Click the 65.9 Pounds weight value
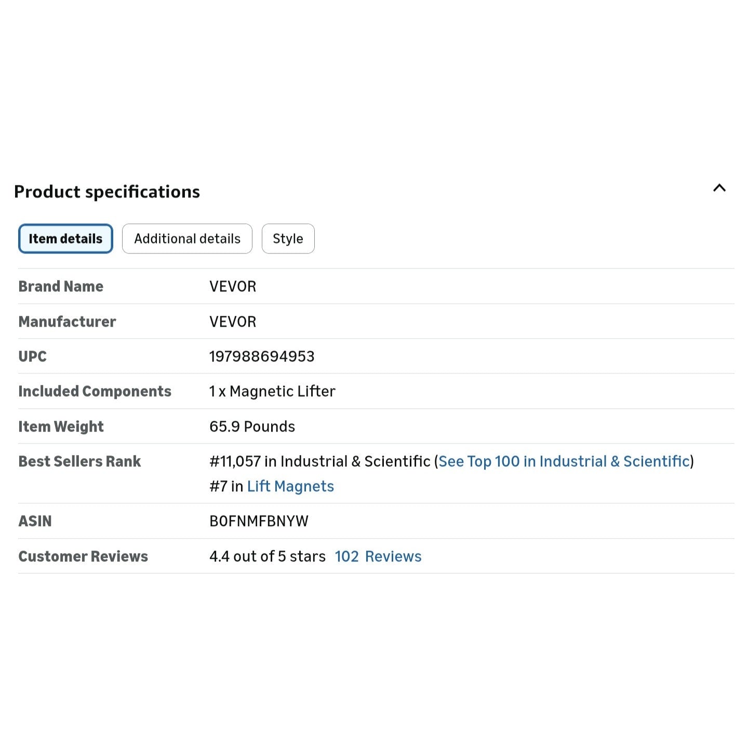This screenshot has width=748, height=748. tap(252, 426)
